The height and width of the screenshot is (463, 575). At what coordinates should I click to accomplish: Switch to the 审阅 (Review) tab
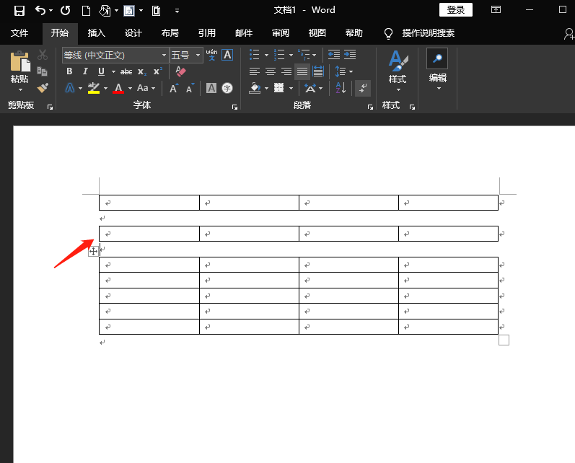pos(281,33)
